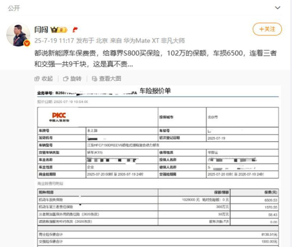Open the 闫闯 username link
The image size is (292, 247).
[x=41, y=30]
